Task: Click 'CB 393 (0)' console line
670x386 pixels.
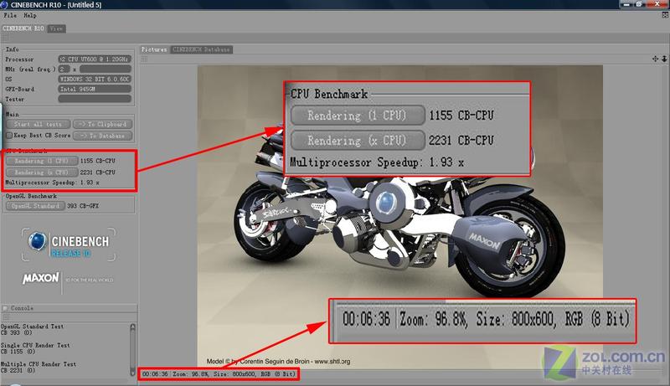Action: [x=16, y=332]
